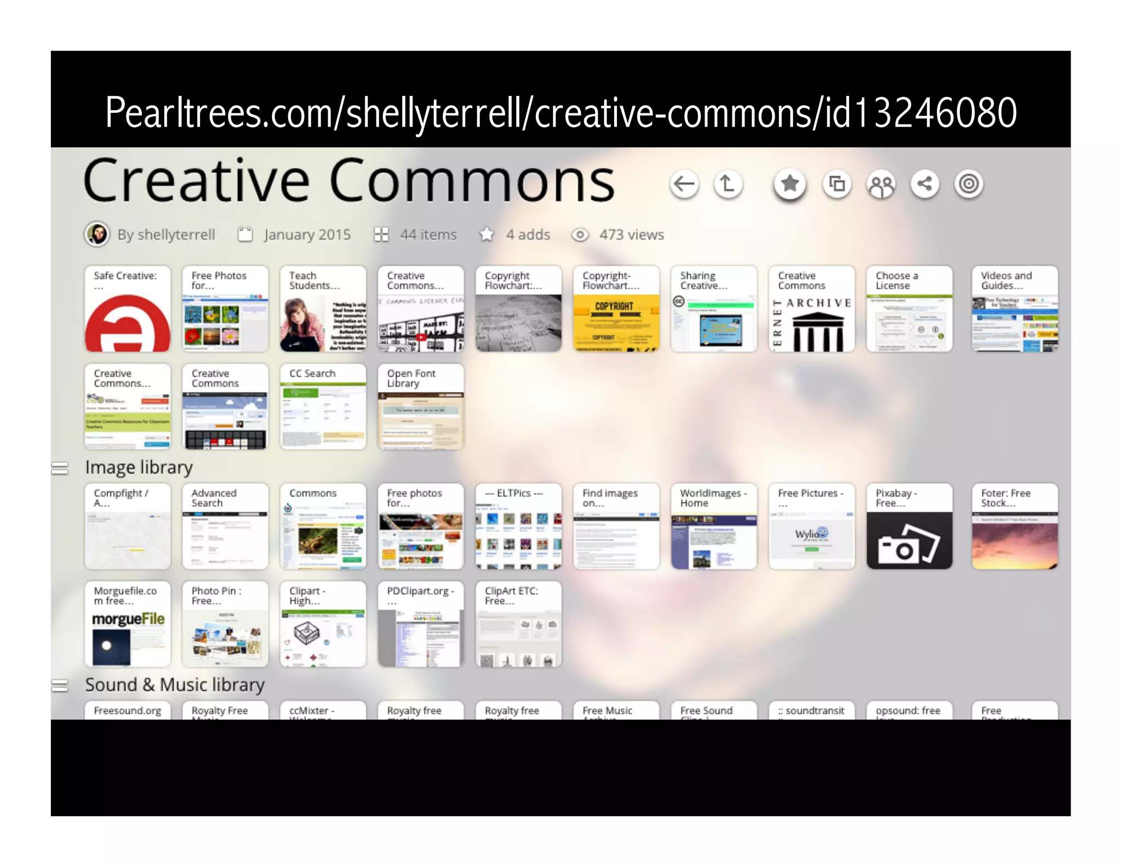
Task: Click the star favorite icon
Action: point(789,184)
